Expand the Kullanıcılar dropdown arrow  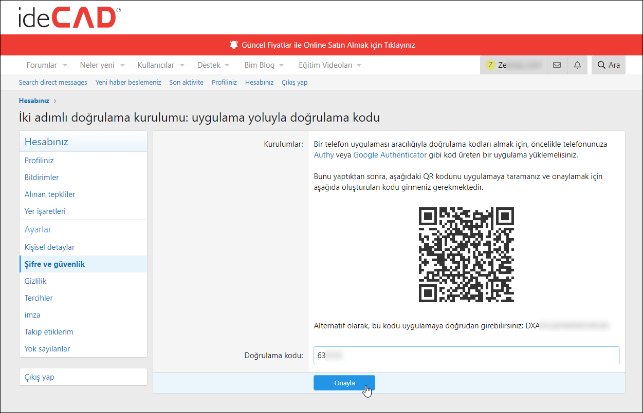pos(182,66)
